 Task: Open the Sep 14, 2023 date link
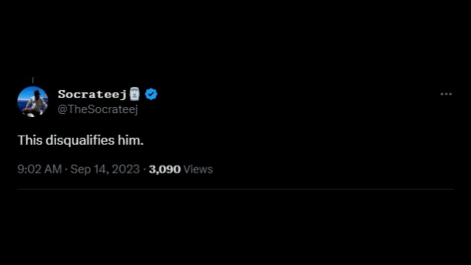(x=105, y=169)
